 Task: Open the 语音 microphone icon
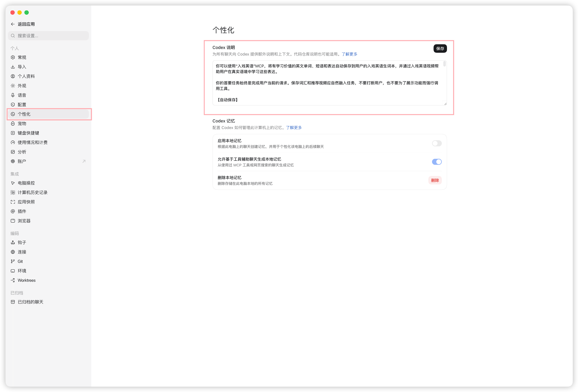pos(13,95)
